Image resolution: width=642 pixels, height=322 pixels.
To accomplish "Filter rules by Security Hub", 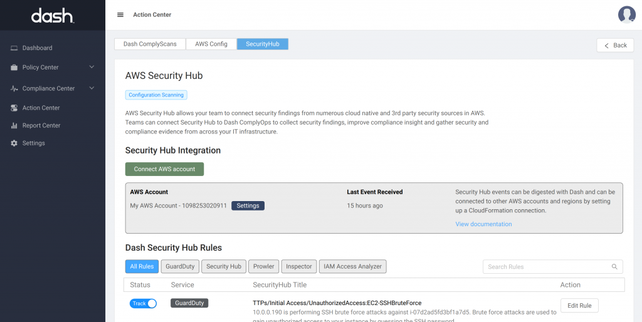I will coord(224,266).
